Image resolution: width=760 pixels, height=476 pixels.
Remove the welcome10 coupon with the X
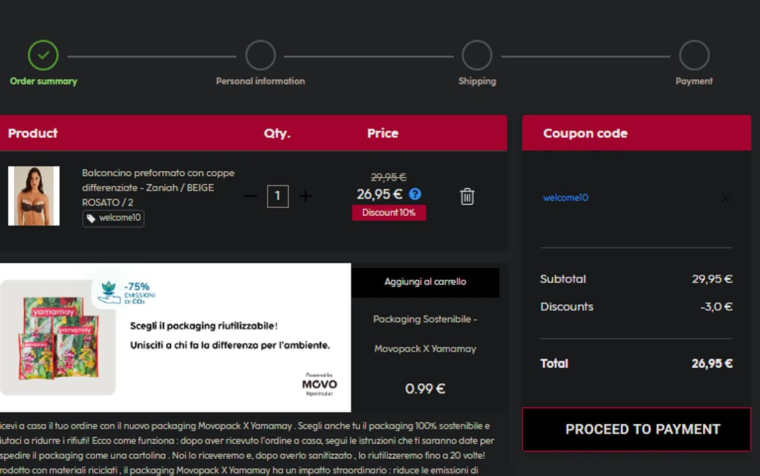[725, 198]
